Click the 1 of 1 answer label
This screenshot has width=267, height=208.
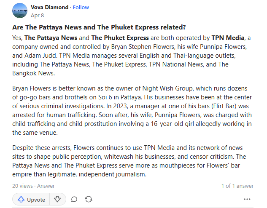[x=237, y=186]
